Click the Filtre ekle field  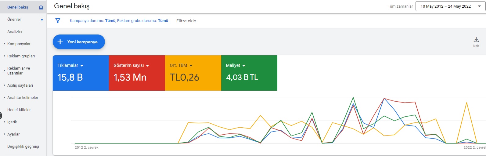186,21
